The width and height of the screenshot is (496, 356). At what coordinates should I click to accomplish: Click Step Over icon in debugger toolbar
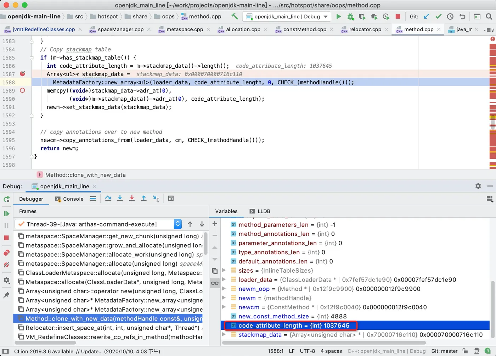(108, 199)
